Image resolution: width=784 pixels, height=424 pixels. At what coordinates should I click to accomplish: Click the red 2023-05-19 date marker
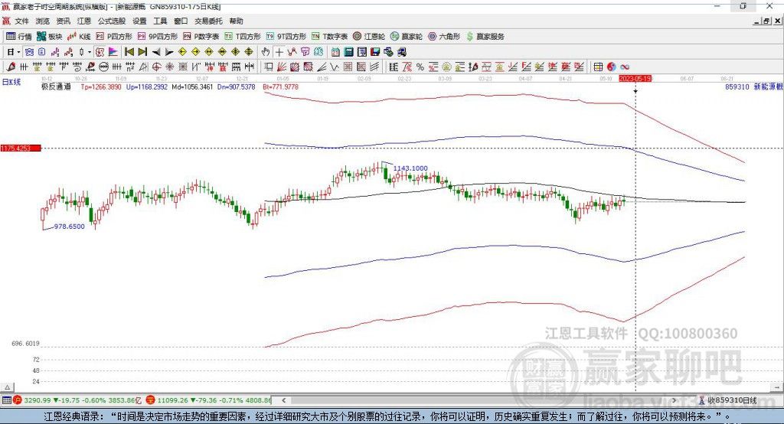tap(635, 79)
